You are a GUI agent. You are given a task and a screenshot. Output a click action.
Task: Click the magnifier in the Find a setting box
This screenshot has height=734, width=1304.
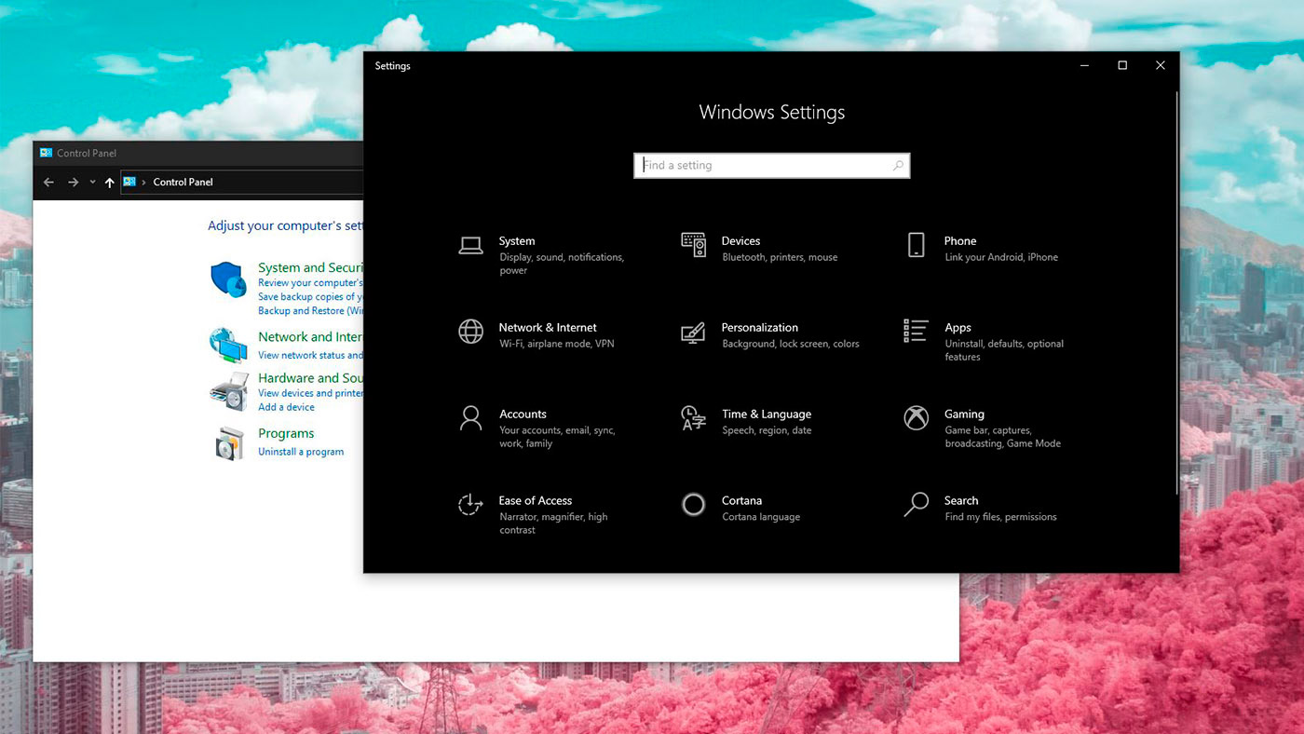click(898, 166)
